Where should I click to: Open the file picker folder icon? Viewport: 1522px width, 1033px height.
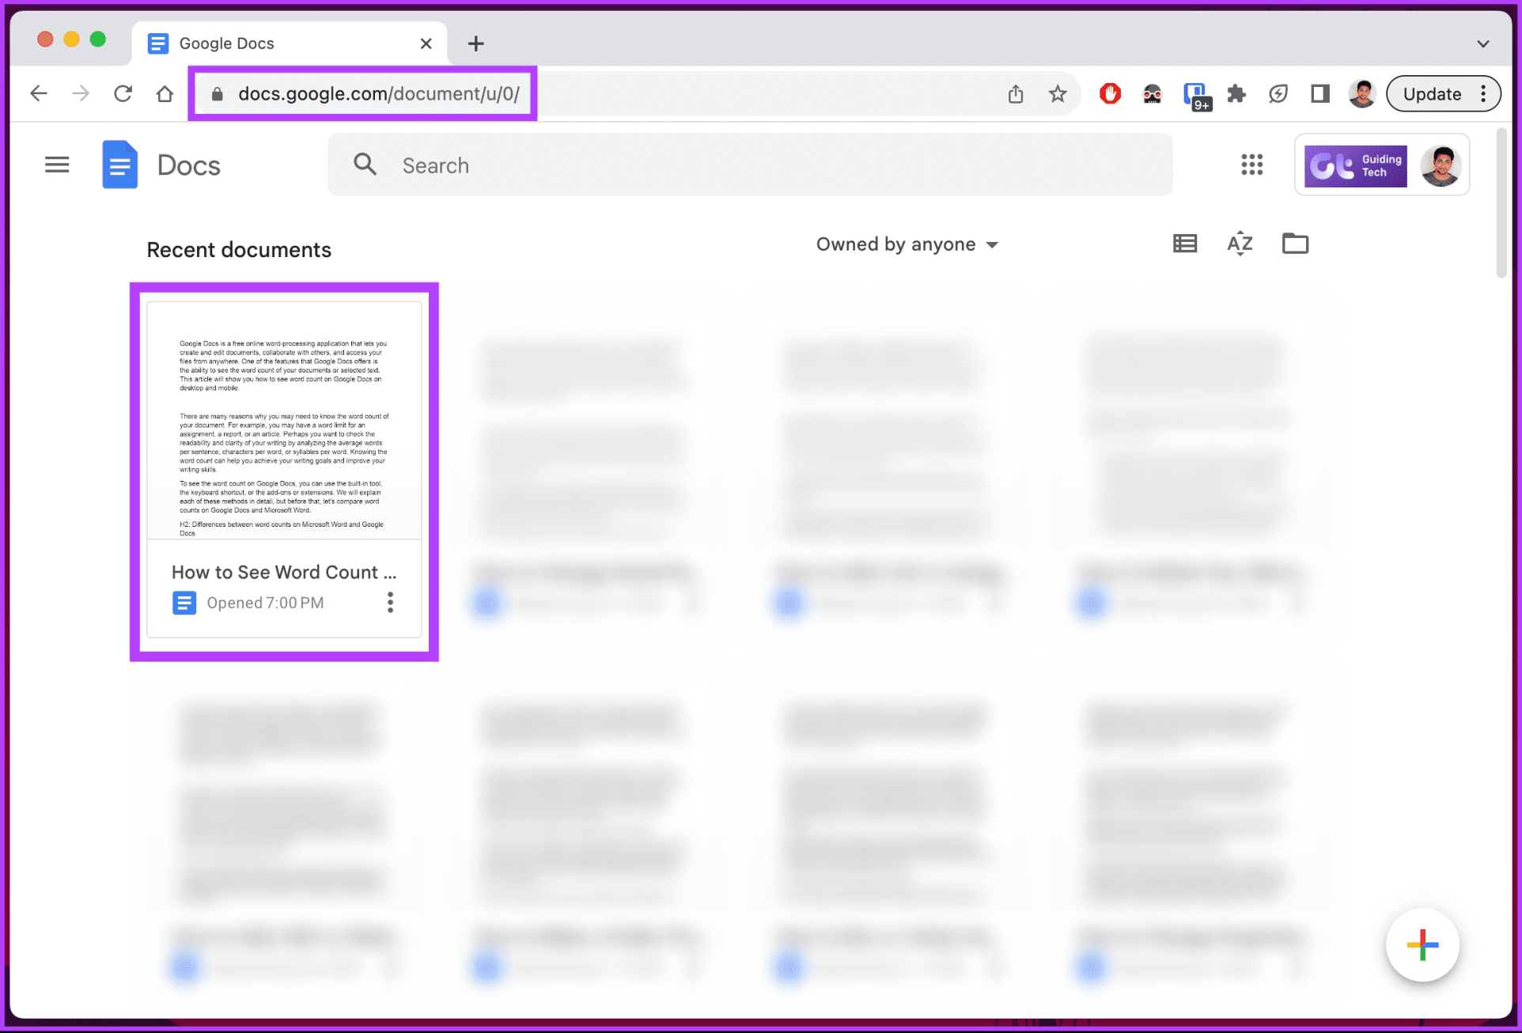1295,244
